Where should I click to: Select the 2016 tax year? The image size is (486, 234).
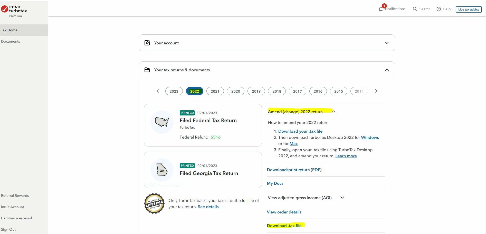click(x=318, y=91)
